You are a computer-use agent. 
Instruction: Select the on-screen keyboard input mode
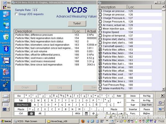6,104
